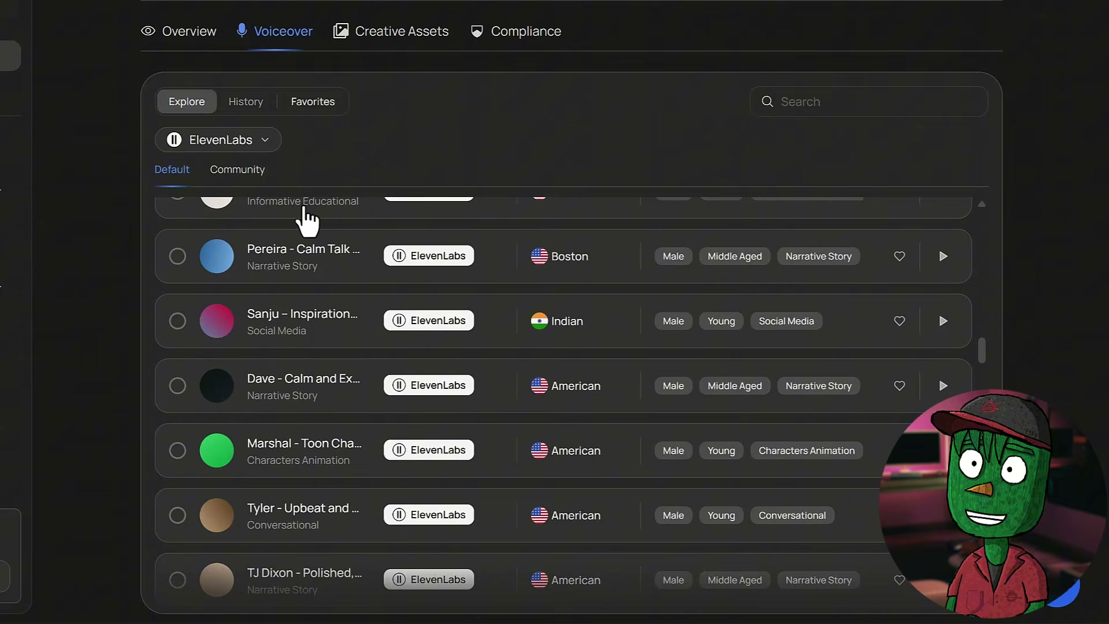Click the Young tag in Sanju's row
Screen dimensions: 1109x624
721,321
